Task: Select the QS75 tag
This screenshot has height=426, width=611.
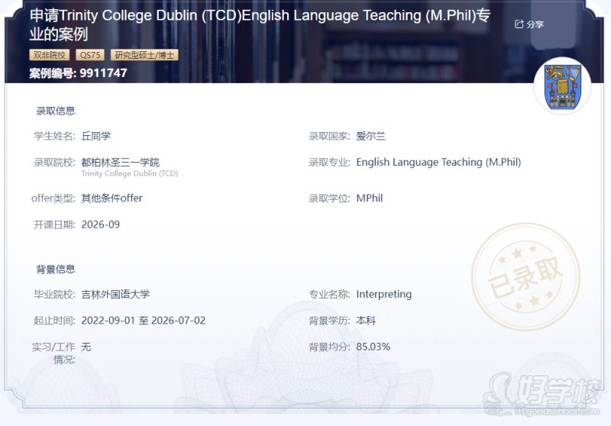Action: [90, 55]
